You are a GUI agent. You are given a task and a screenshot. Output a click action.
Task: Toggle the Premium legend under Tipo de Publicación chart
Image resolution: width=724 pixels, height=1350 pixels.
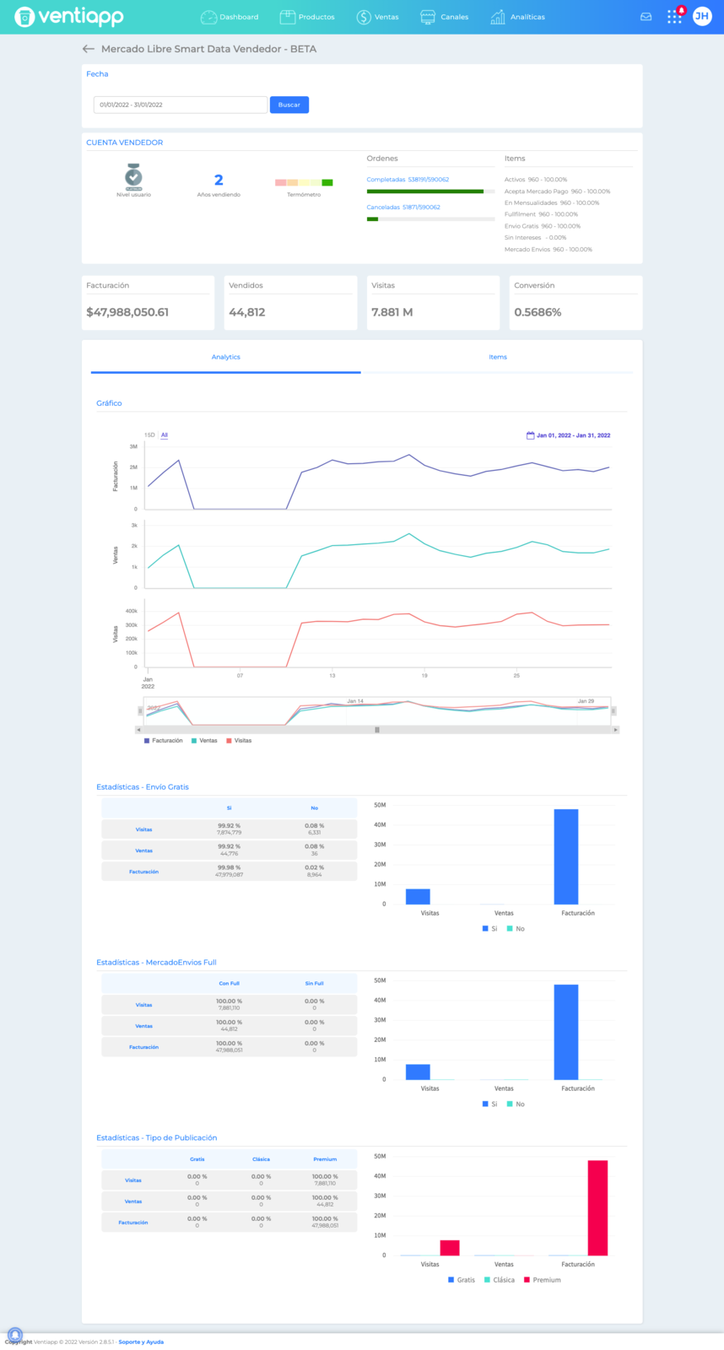click(543, 1280)
